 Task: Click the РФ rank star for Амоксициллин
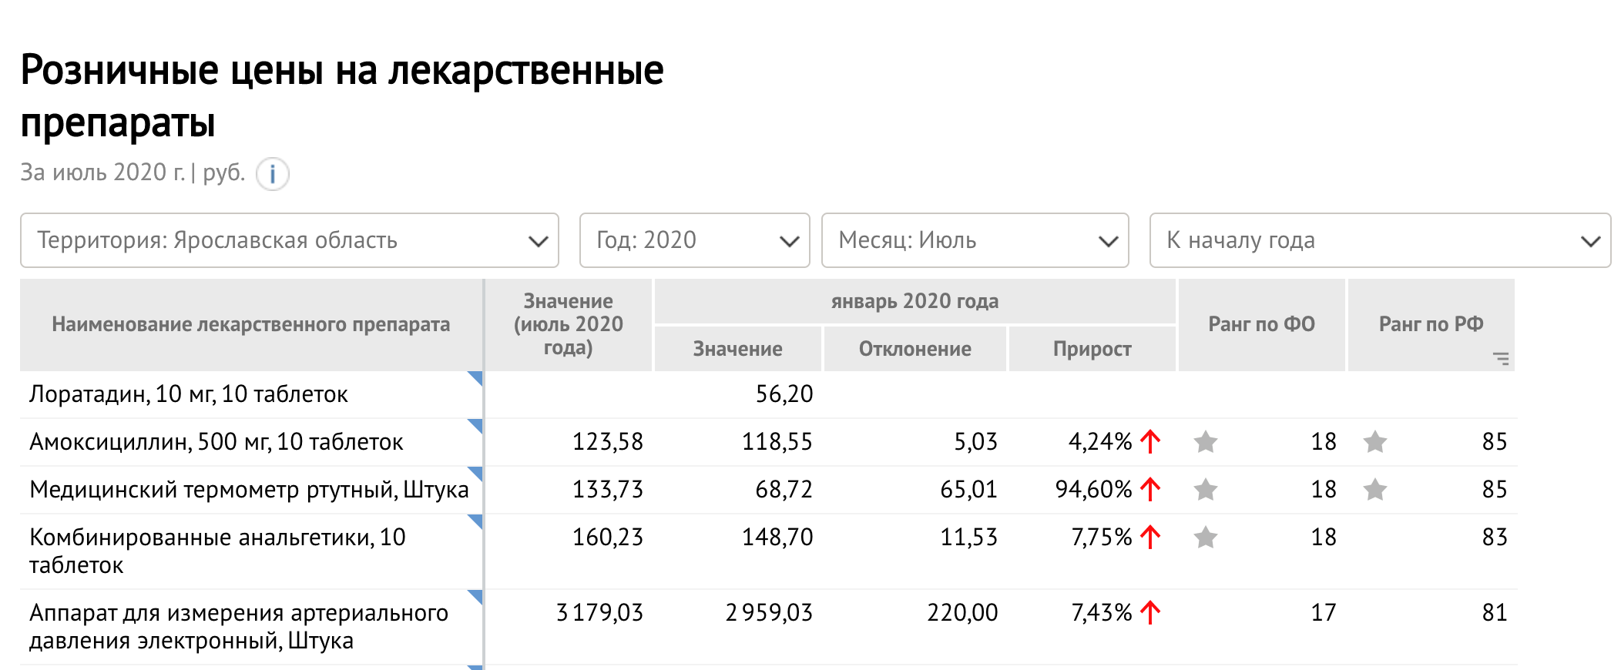pyautogui.click(x=1375, y=442)
